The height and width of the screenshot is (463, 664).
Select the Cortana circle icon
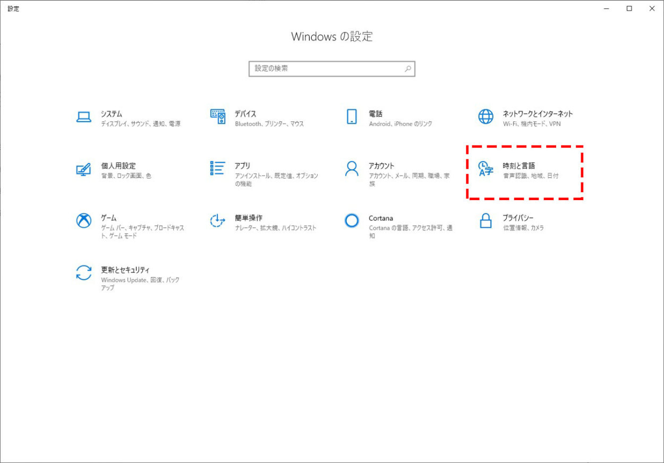(x=352, y=220)
